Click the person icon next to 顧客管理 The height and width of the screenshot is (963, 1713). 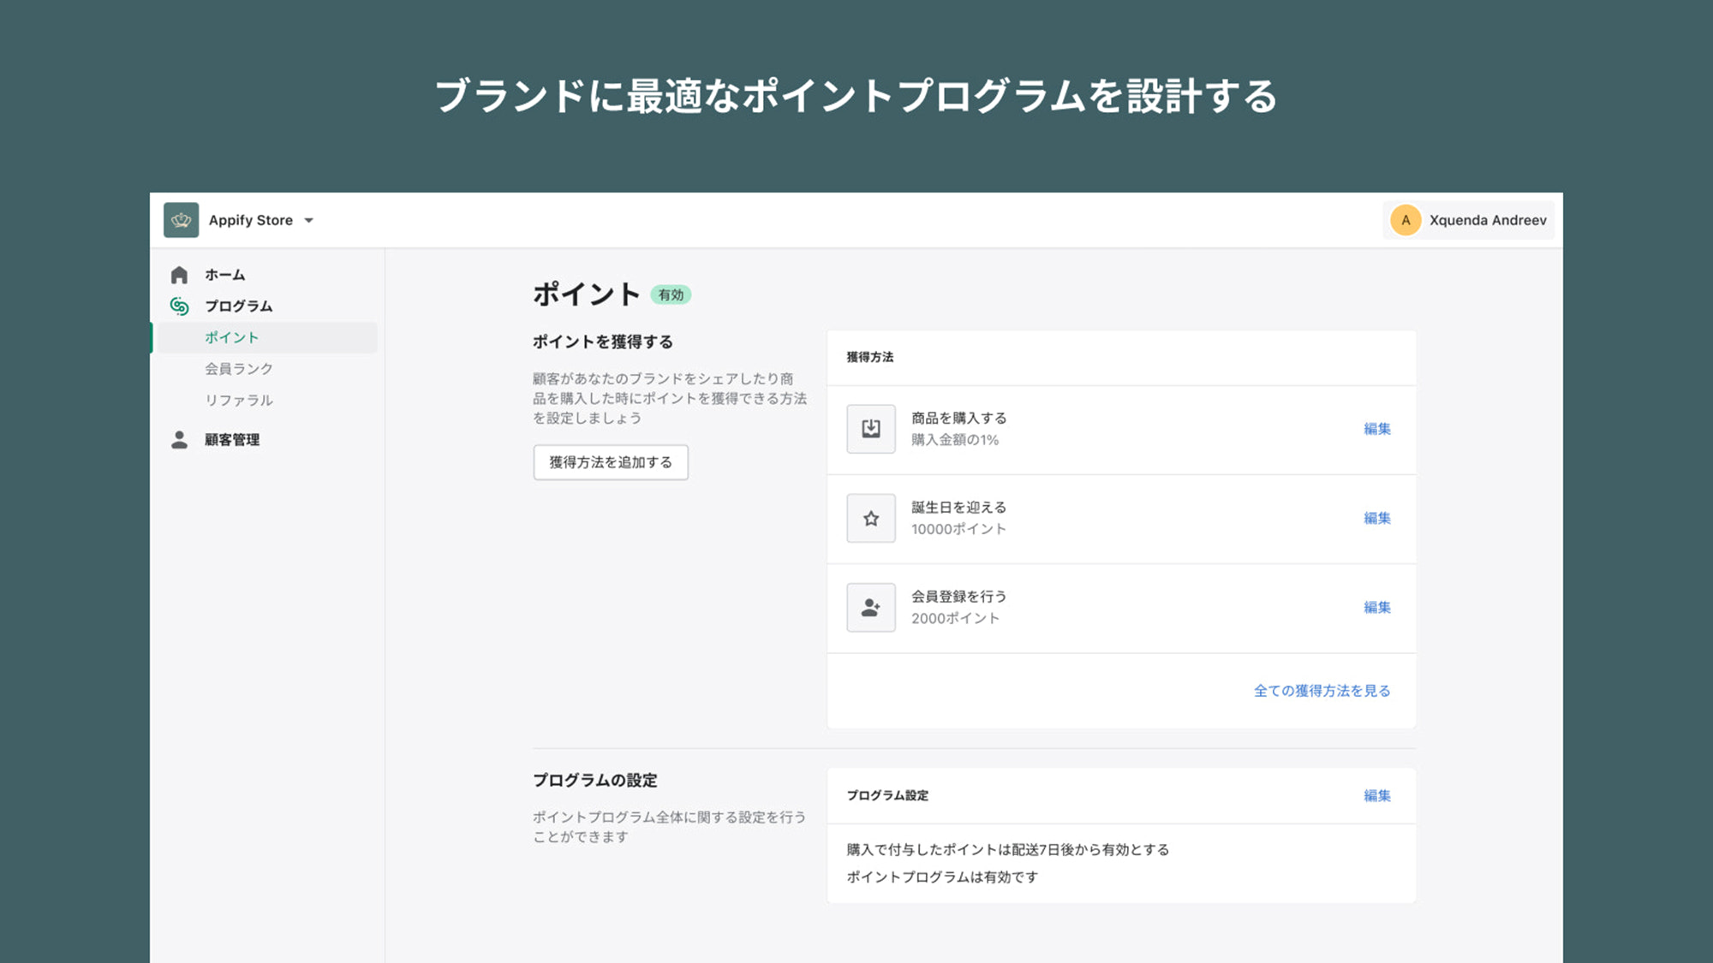click(x=179, y=439)
